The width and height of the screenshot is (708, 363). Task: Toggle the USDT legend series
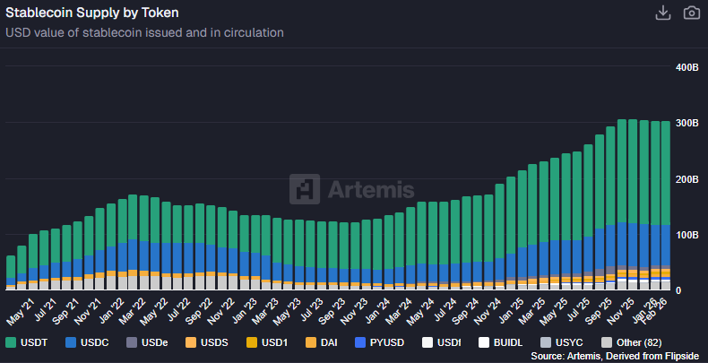point(27,342)
